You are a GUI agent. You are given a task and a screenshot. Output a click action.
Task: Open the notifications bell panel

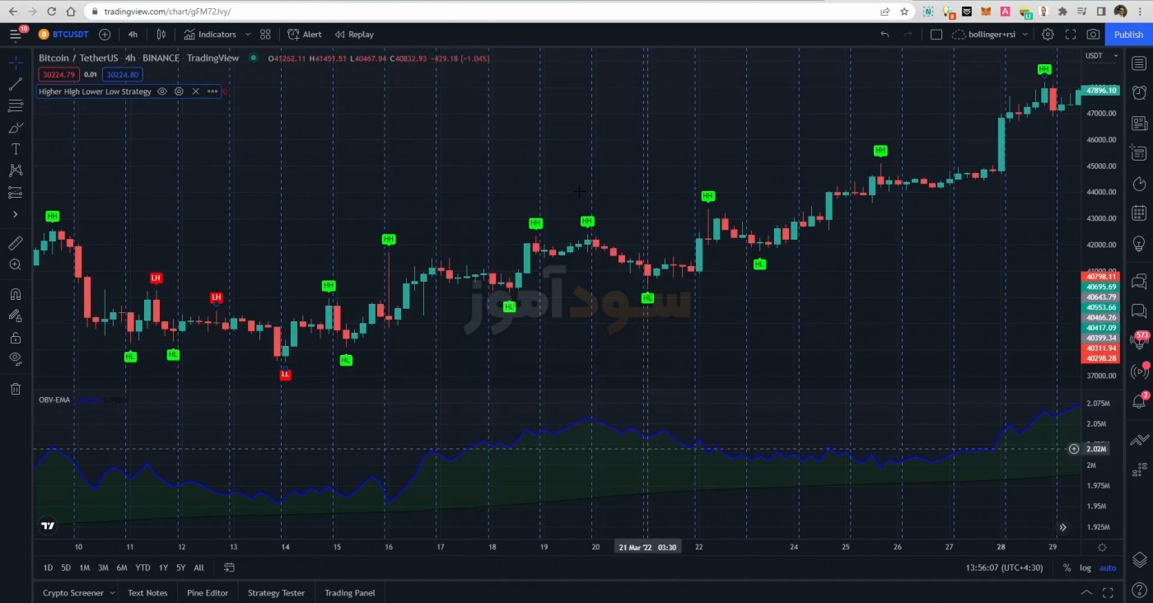coord(1139,402)
